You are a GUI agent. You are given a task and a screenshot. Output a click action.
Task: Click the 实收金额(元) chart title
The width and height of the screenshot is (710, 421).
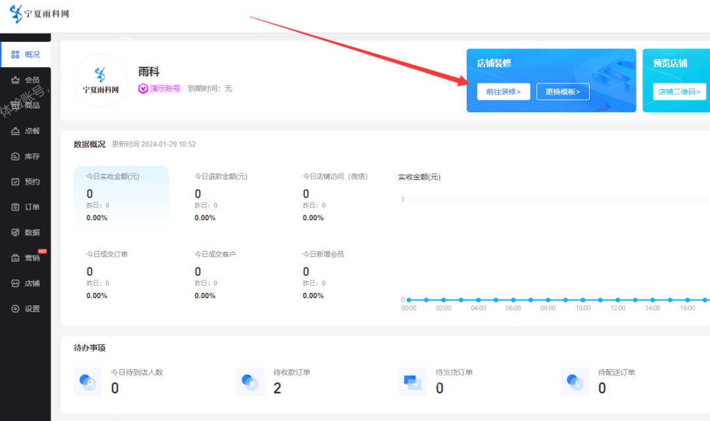[419, 177]
